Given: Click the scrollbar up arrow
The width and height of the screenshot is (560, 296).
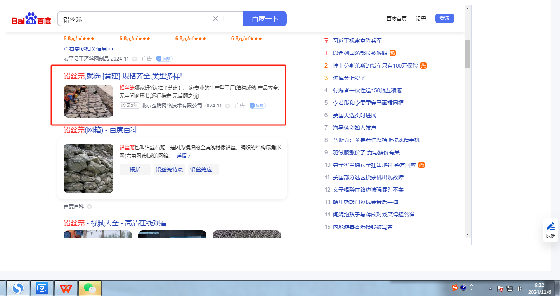Looking at the screenshot, I should [468, 8].
